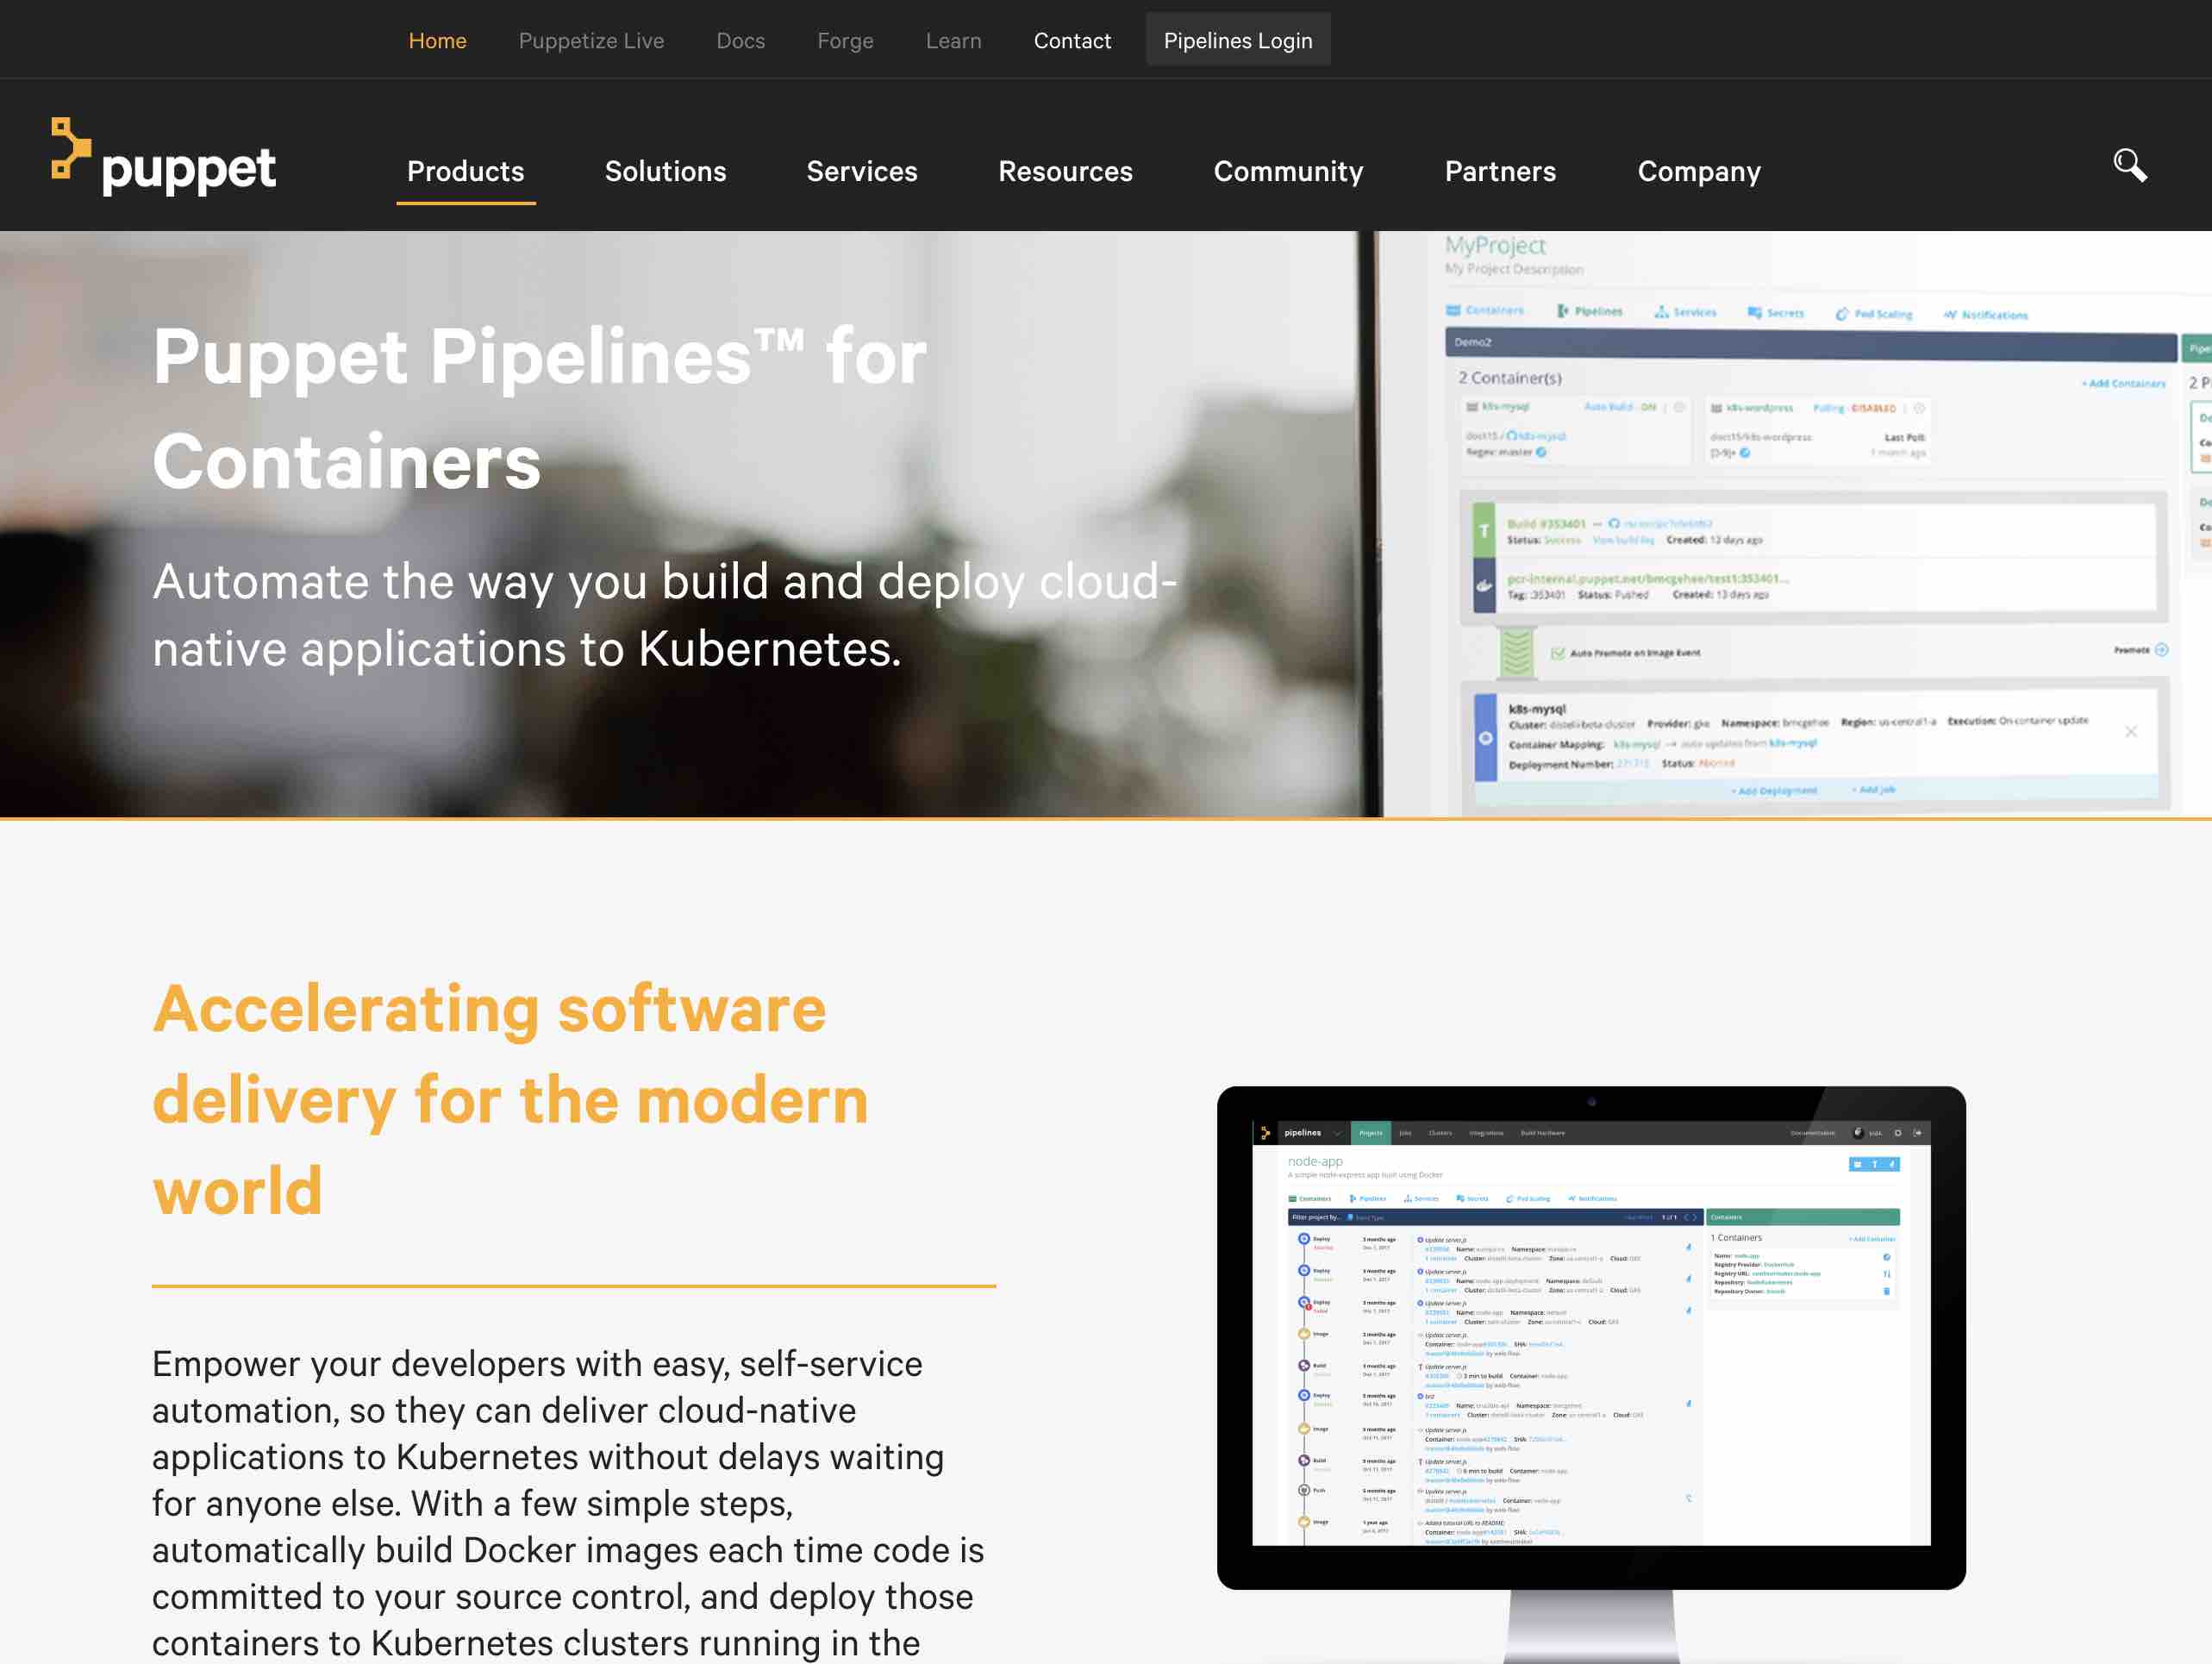The height and width of the screenshot is (1664, 2212).
Task: Open the Docs link
Action: [740, 41]
